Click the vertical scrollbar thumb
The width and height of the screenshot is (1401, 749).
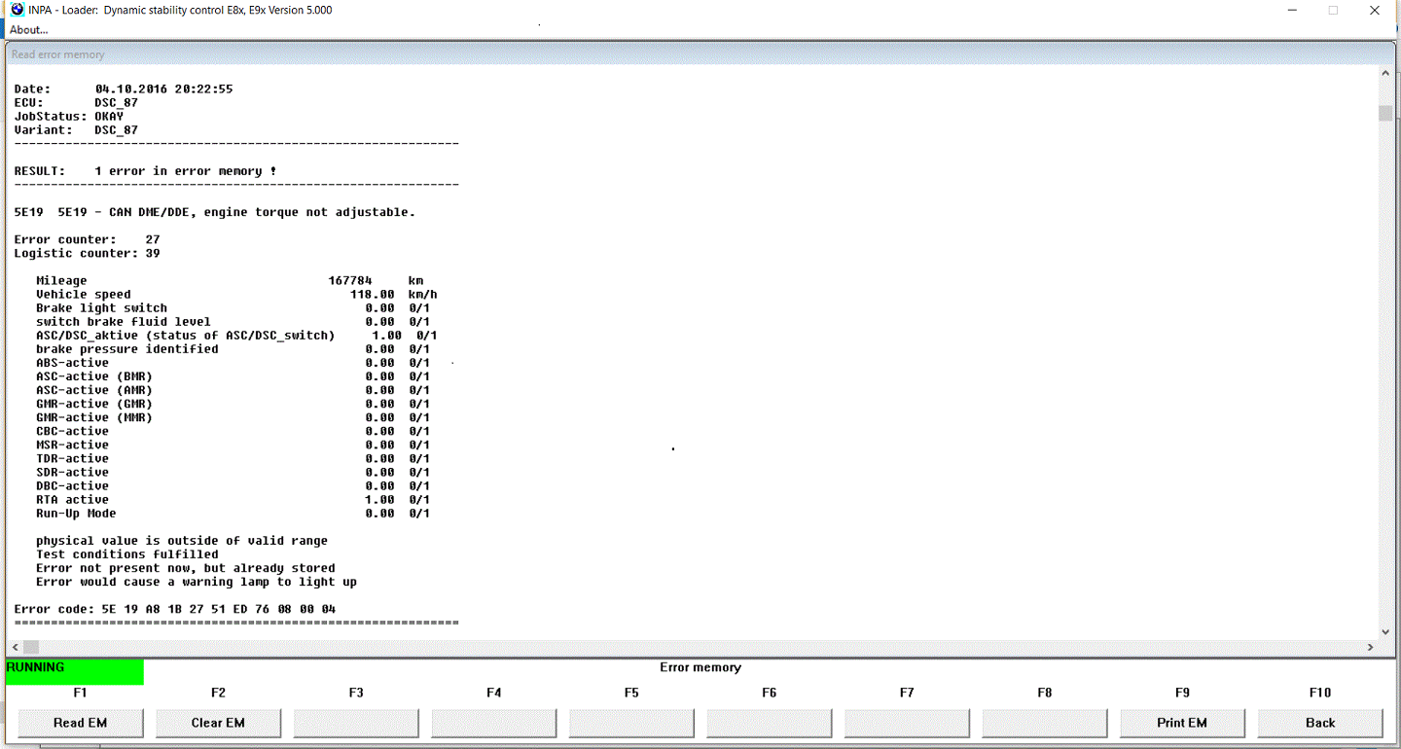point(1384,113)
